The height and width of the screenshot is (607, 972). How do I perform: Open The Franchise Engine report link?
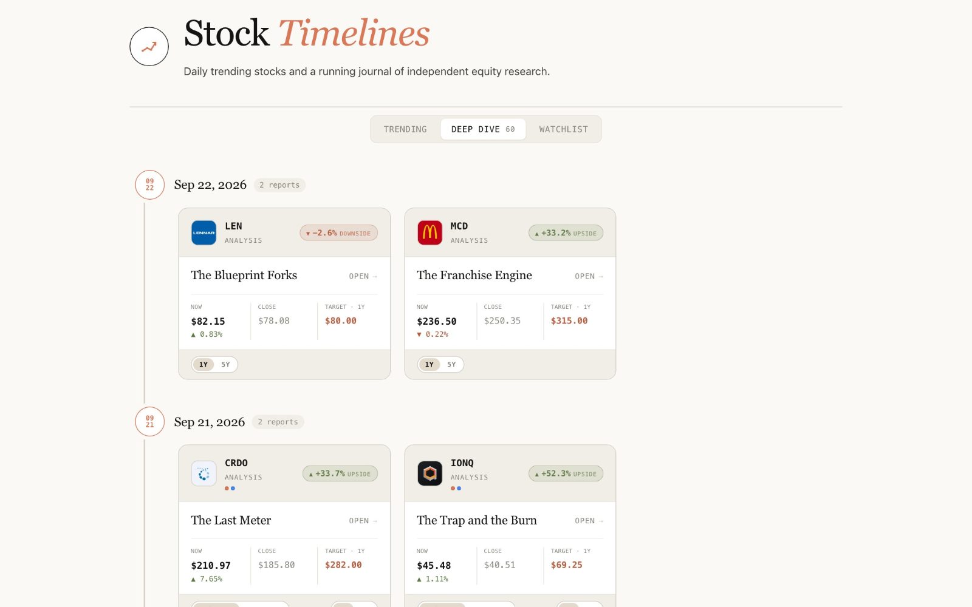tap(589, 276)
